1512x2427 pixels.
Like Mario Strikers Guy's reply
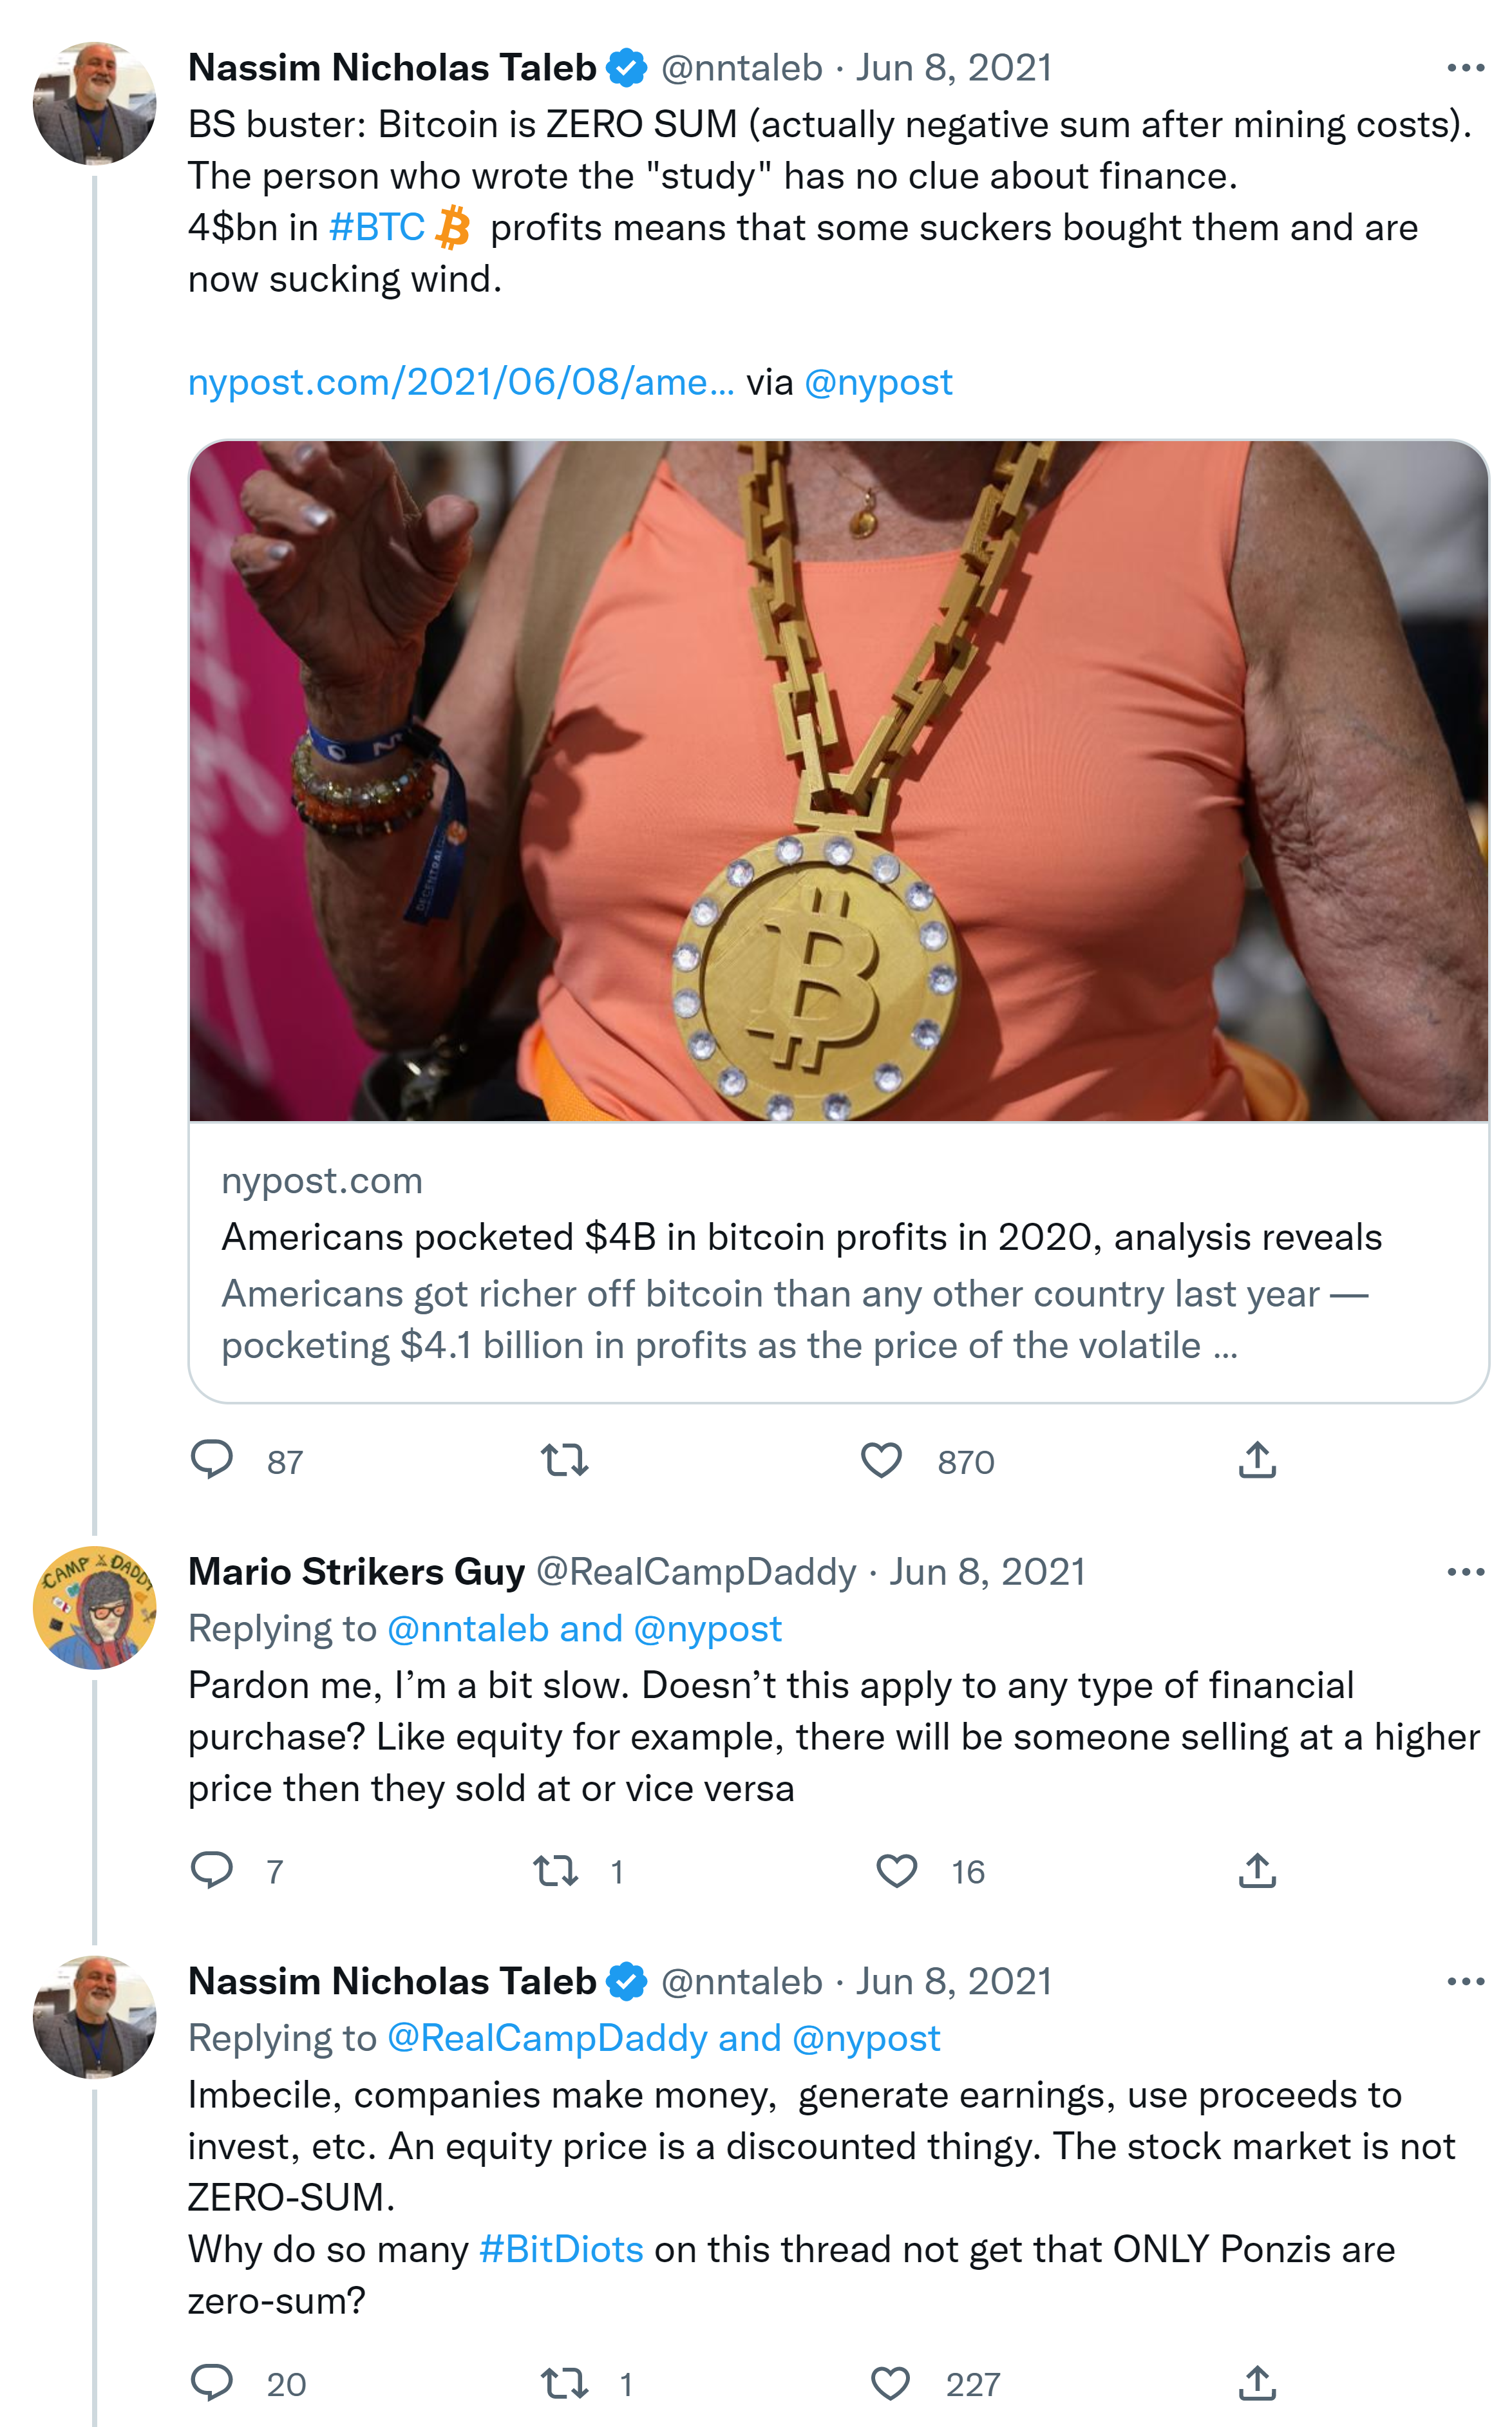(896, 1870)
